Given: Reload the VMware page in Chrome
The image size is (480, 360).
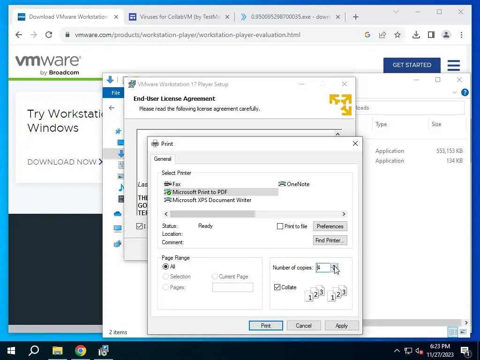Looking at the screenshot, I should 49,35.
